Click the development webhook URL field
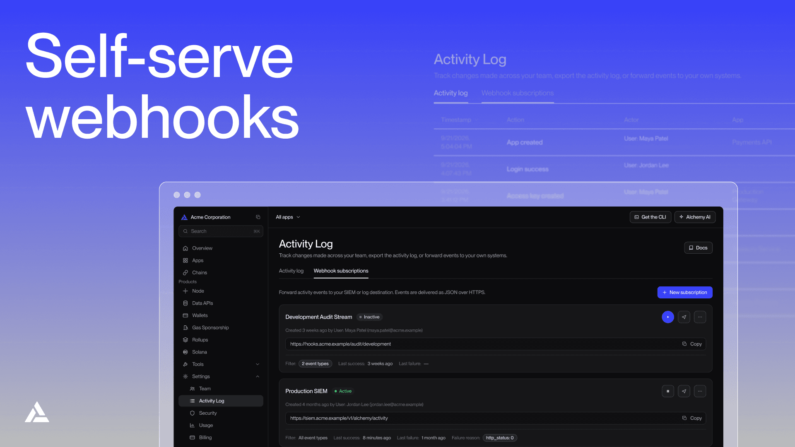The width and height of the screenshot is (795, 447). click(496, 344)
